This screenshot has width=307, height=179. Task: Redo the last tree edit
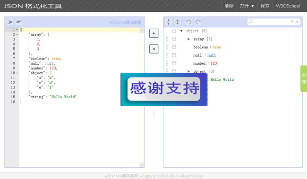[198, 22]
